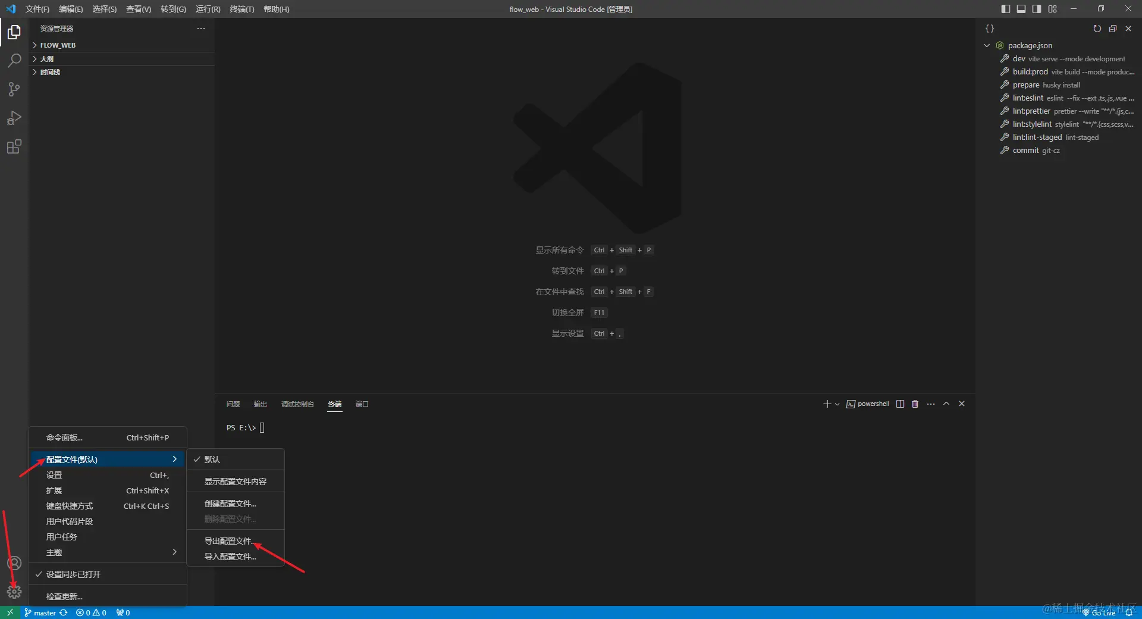Run the build:prod npm script

pyautogui.click(x=1059, y=72)
